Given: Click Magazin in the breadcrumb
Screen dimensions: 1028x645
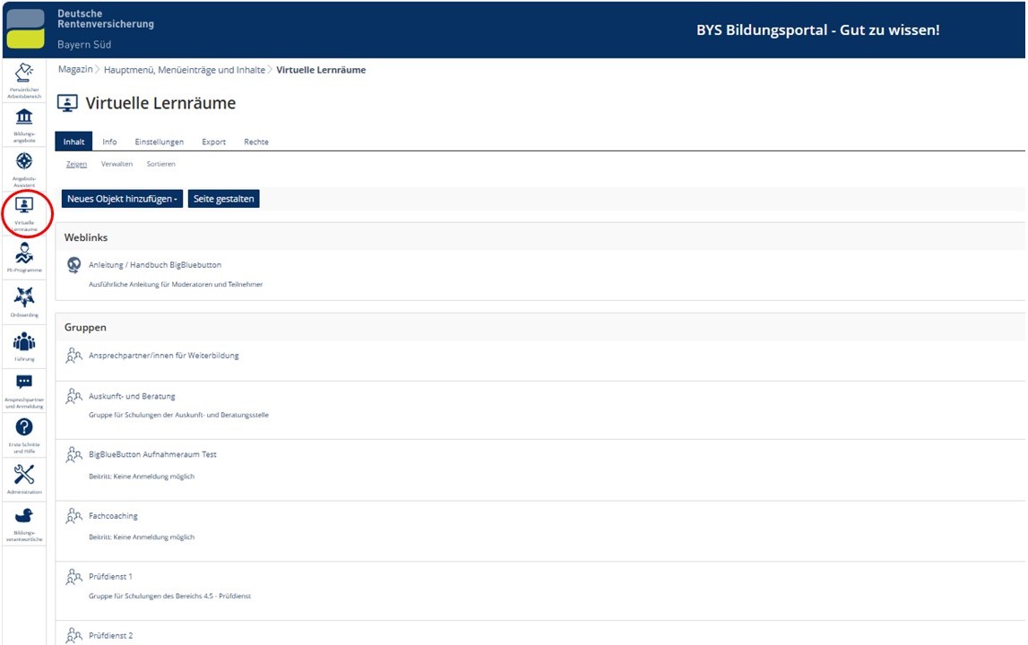Looking at the screenshot, I should (x=75, y=70).
